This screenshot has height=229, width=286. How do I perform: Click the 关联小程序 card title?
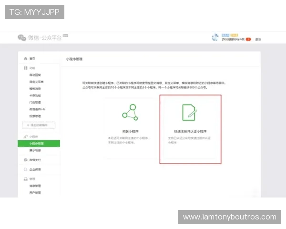130,132
